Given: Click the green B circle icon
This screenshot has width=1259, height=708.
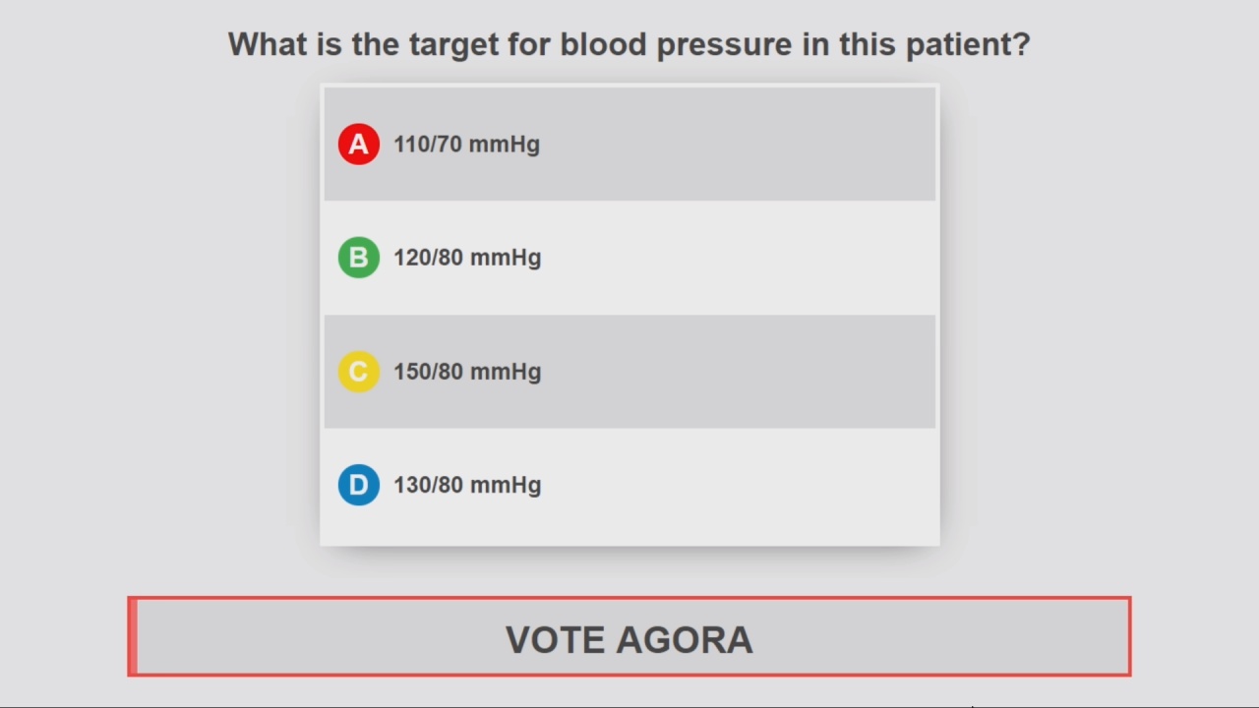Looking at the screenshot, I should coord(359,258).
